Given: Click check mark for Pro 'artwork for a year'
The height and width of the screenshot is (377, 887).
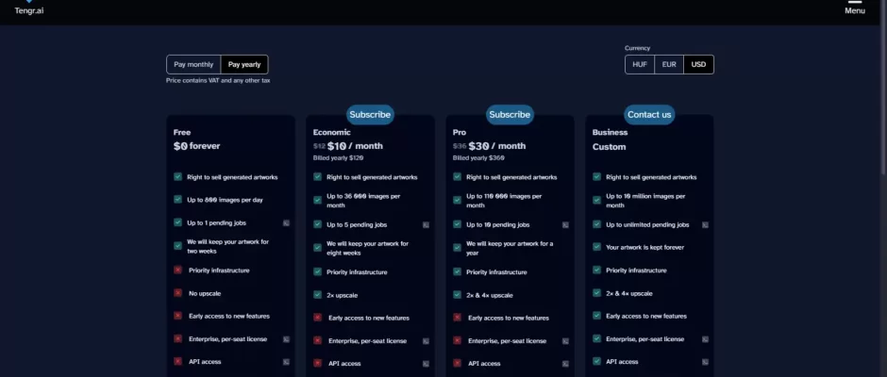Looking at the screenshot, I should (x=457, y=247).
